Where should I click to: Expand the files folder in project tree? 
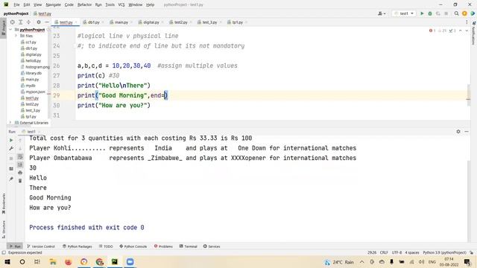tap(16, 36)
